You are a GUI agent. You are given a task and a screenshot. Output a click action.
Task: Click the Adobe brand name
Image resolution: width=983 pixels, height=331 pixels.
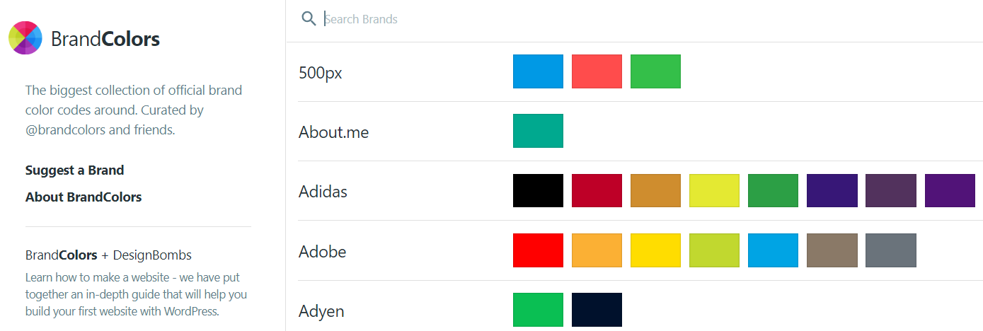[x=323, y=251]
